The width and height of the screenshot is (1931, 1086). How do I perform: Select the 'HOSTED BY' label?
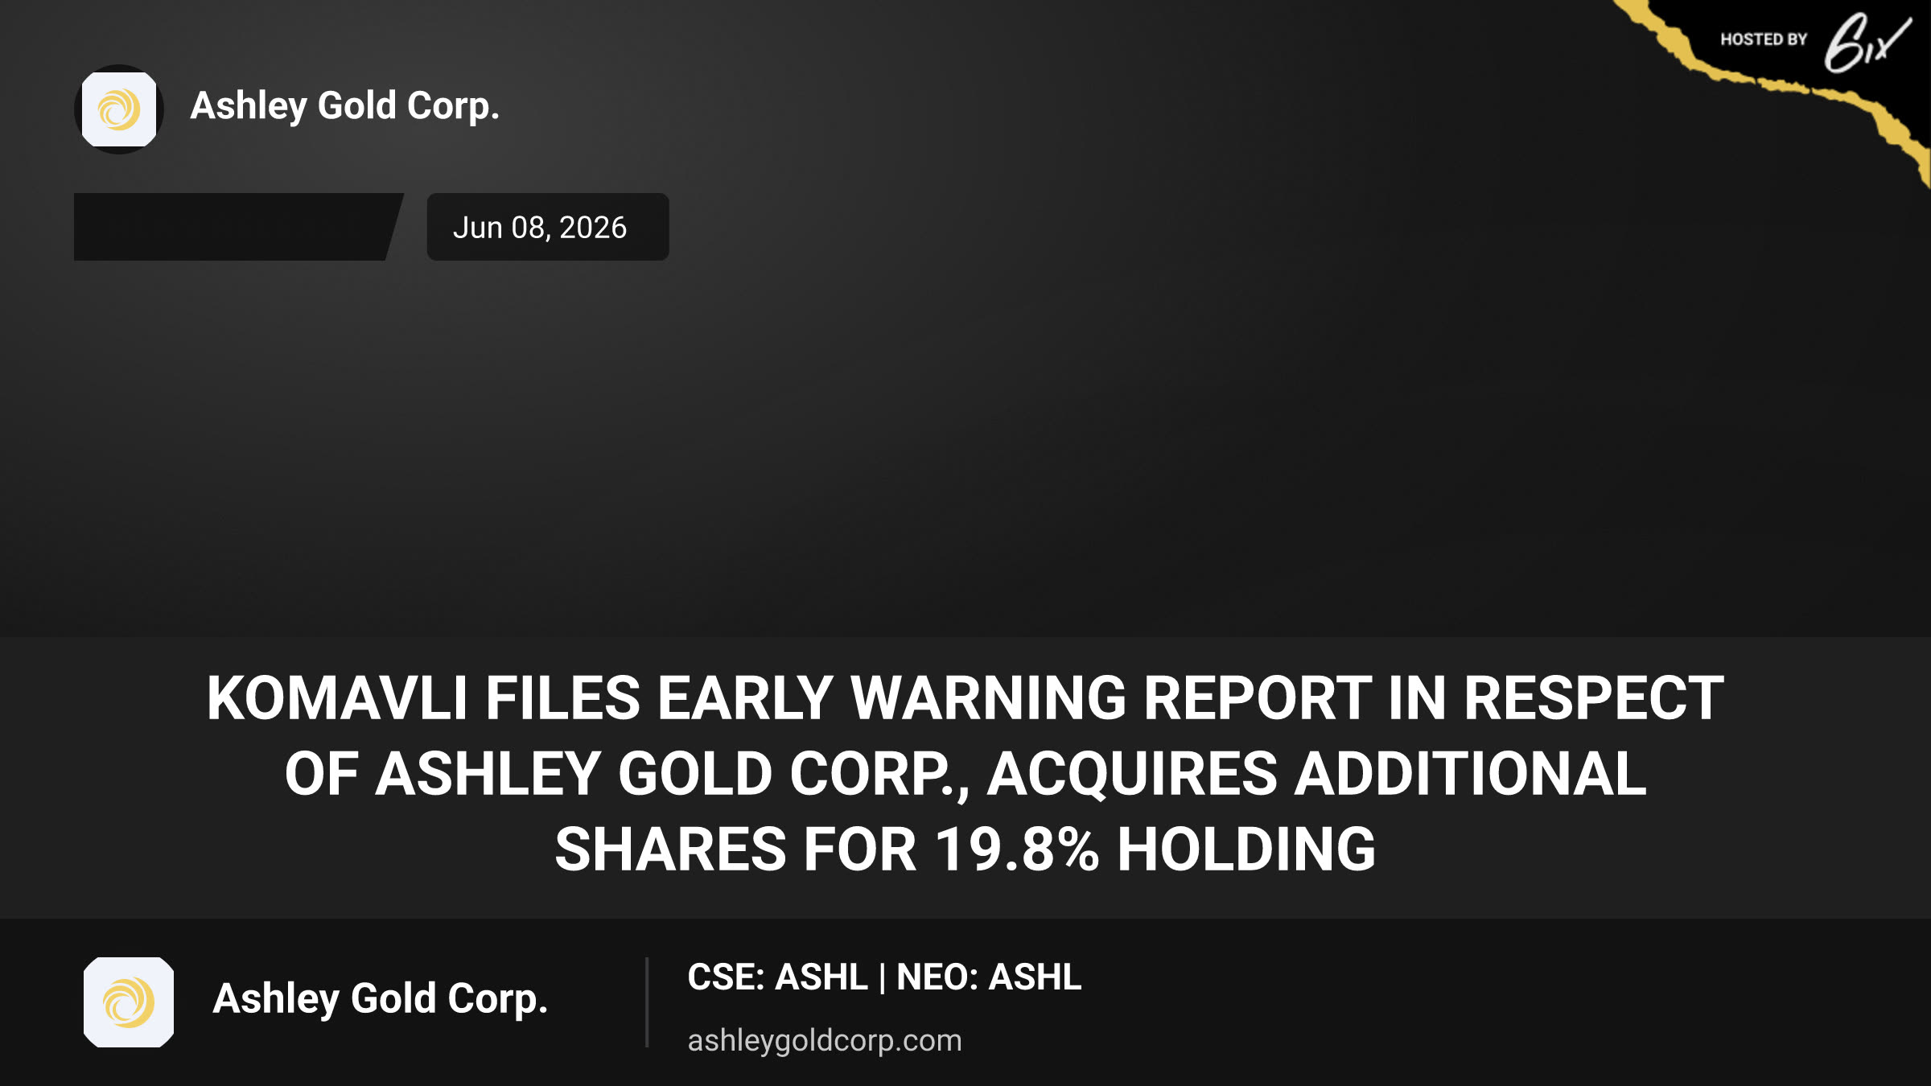[x=1764, y=39]
